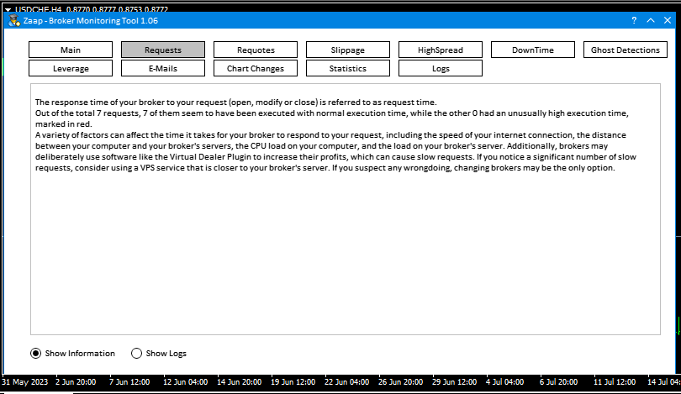This screenshot has width=681, height=394.
Task: Click the '31 May 2023' timeline label
Action: (x=24, y=382)
